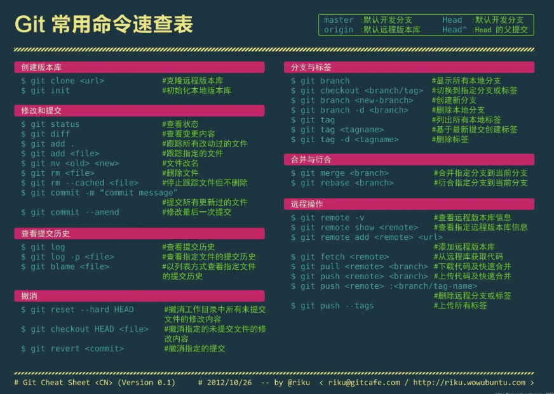Viewport: 554px width, 394px height.
Task: Click the 'master' legend entry
Action: click(x=368, y=20)
